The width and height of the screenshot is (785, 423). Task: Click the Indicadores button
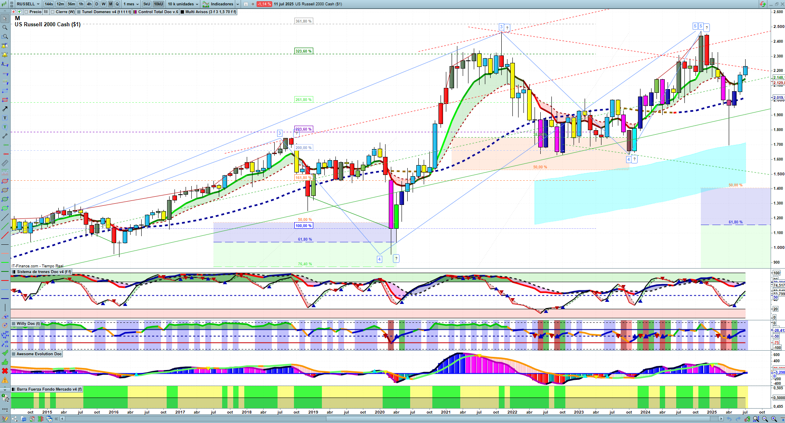tap(218, 4)
